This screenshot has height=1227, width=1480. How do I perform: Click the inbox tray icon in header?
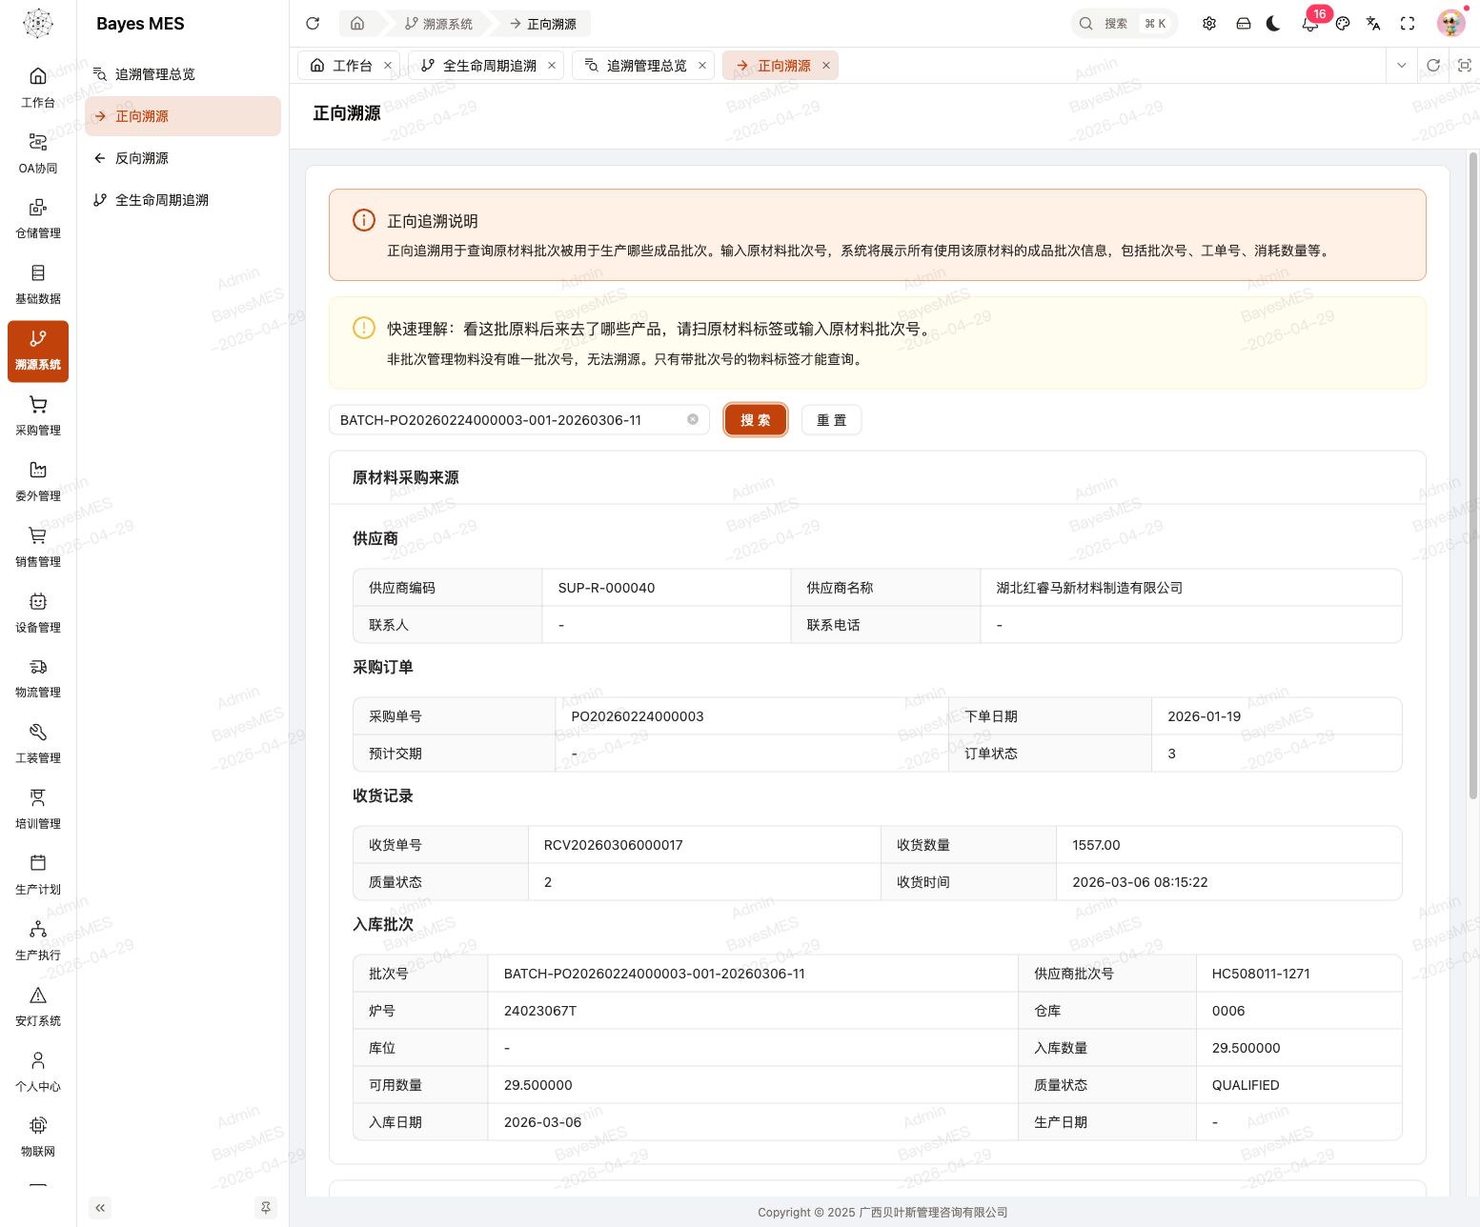tap(1244, 23)
